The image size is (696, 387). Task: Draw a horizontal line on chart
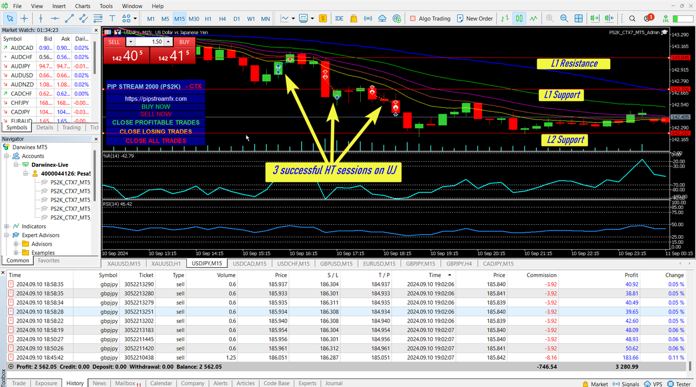[x=55, y=19]
